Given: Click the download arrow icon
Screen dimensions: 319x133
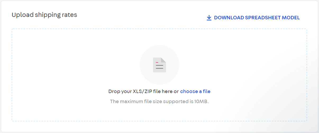Looking at the screenshot, I should tap(209, 18).
